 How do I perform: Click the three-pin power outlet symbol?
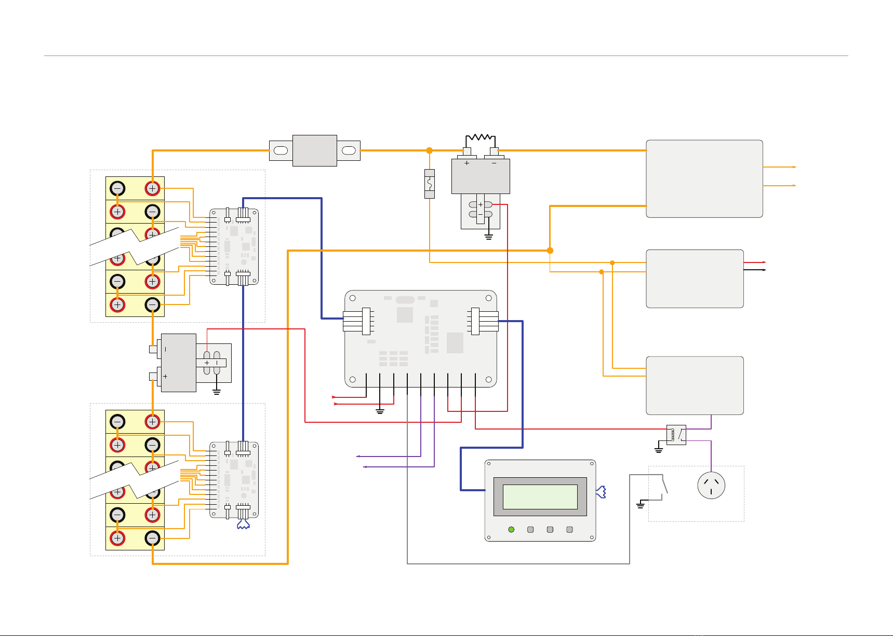click(x=711, y=486)
